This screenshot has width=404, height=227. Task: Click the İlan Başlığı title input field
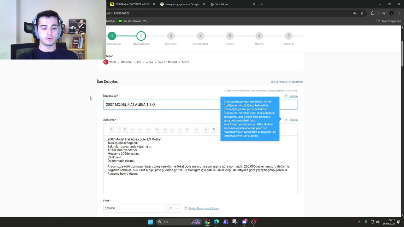pyautogui.click(x=200, y=105)
